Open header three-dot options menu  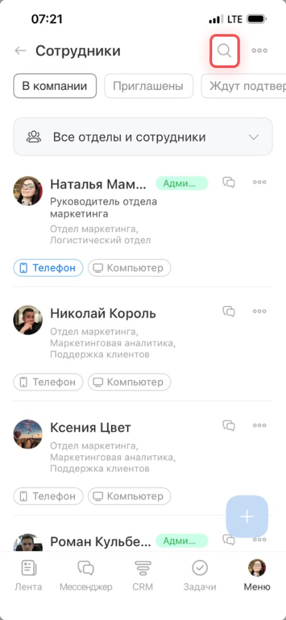(x=259, y=51)
